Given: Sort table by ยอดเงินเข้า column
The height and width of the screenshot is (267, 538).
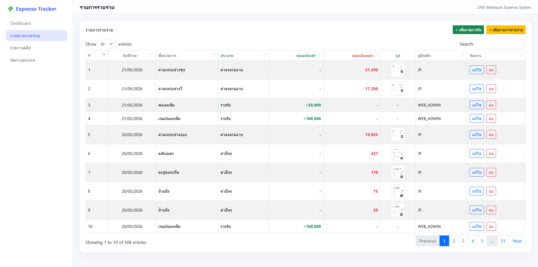Looking at the screenshot, I should [296, 55].
